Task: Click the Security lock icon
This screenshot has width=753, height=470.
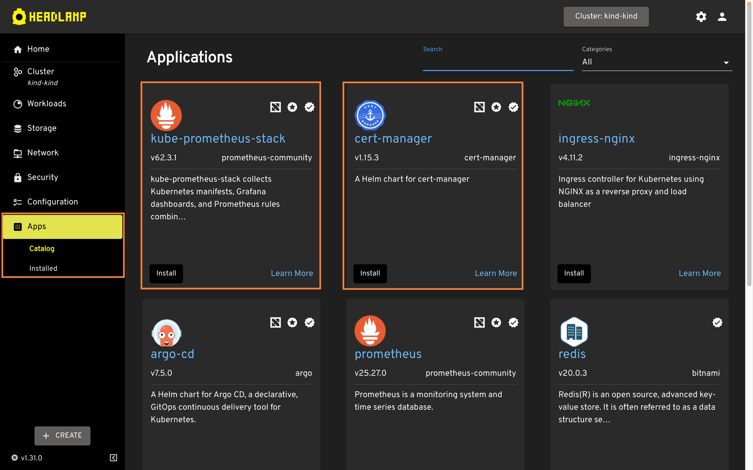Action: tap(18, 177)
